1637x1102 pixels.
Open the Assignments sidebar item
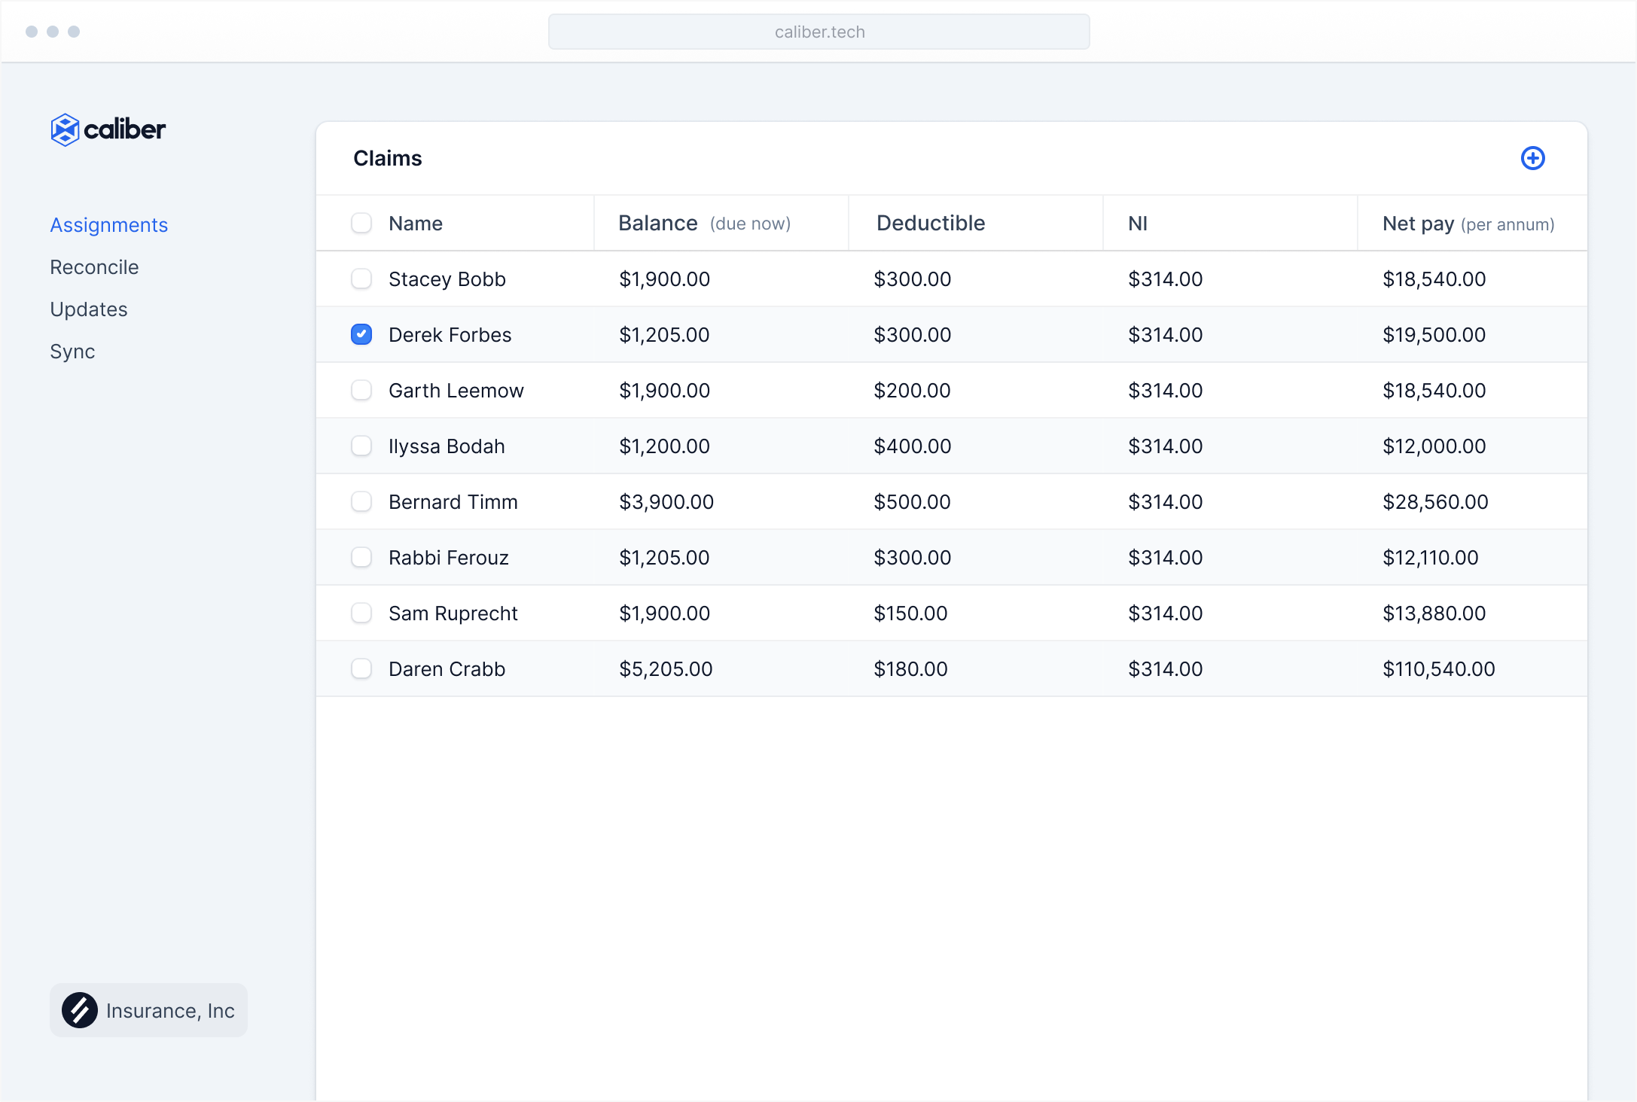click(x=108, y=225)
